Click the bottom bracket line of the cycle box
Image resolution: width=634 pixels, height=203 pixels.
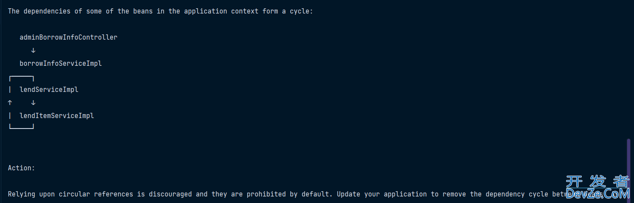pos(21,127)
